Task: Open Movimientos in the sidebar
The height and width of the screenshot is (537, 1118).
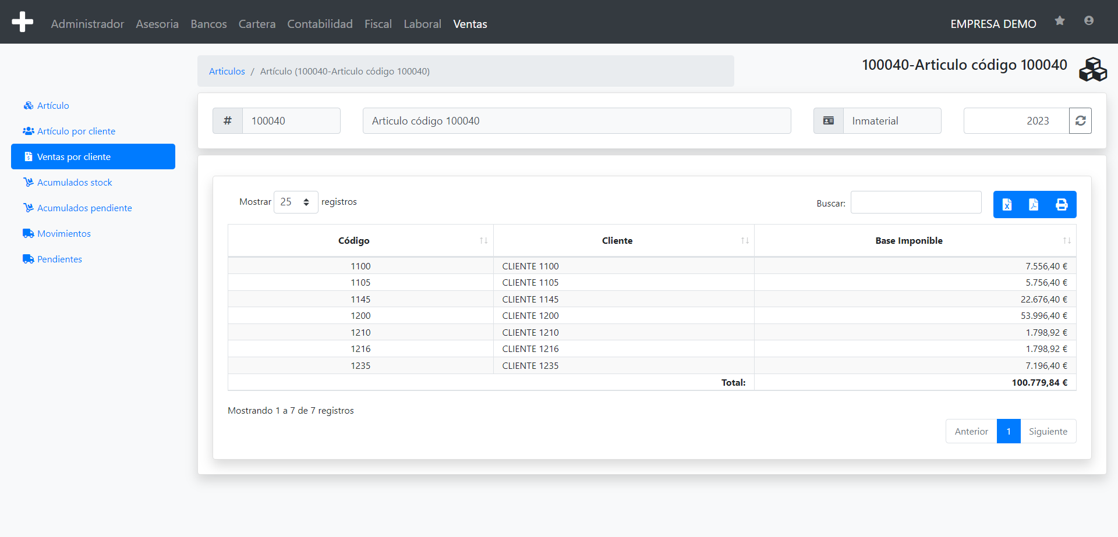Action: (64, 234)
